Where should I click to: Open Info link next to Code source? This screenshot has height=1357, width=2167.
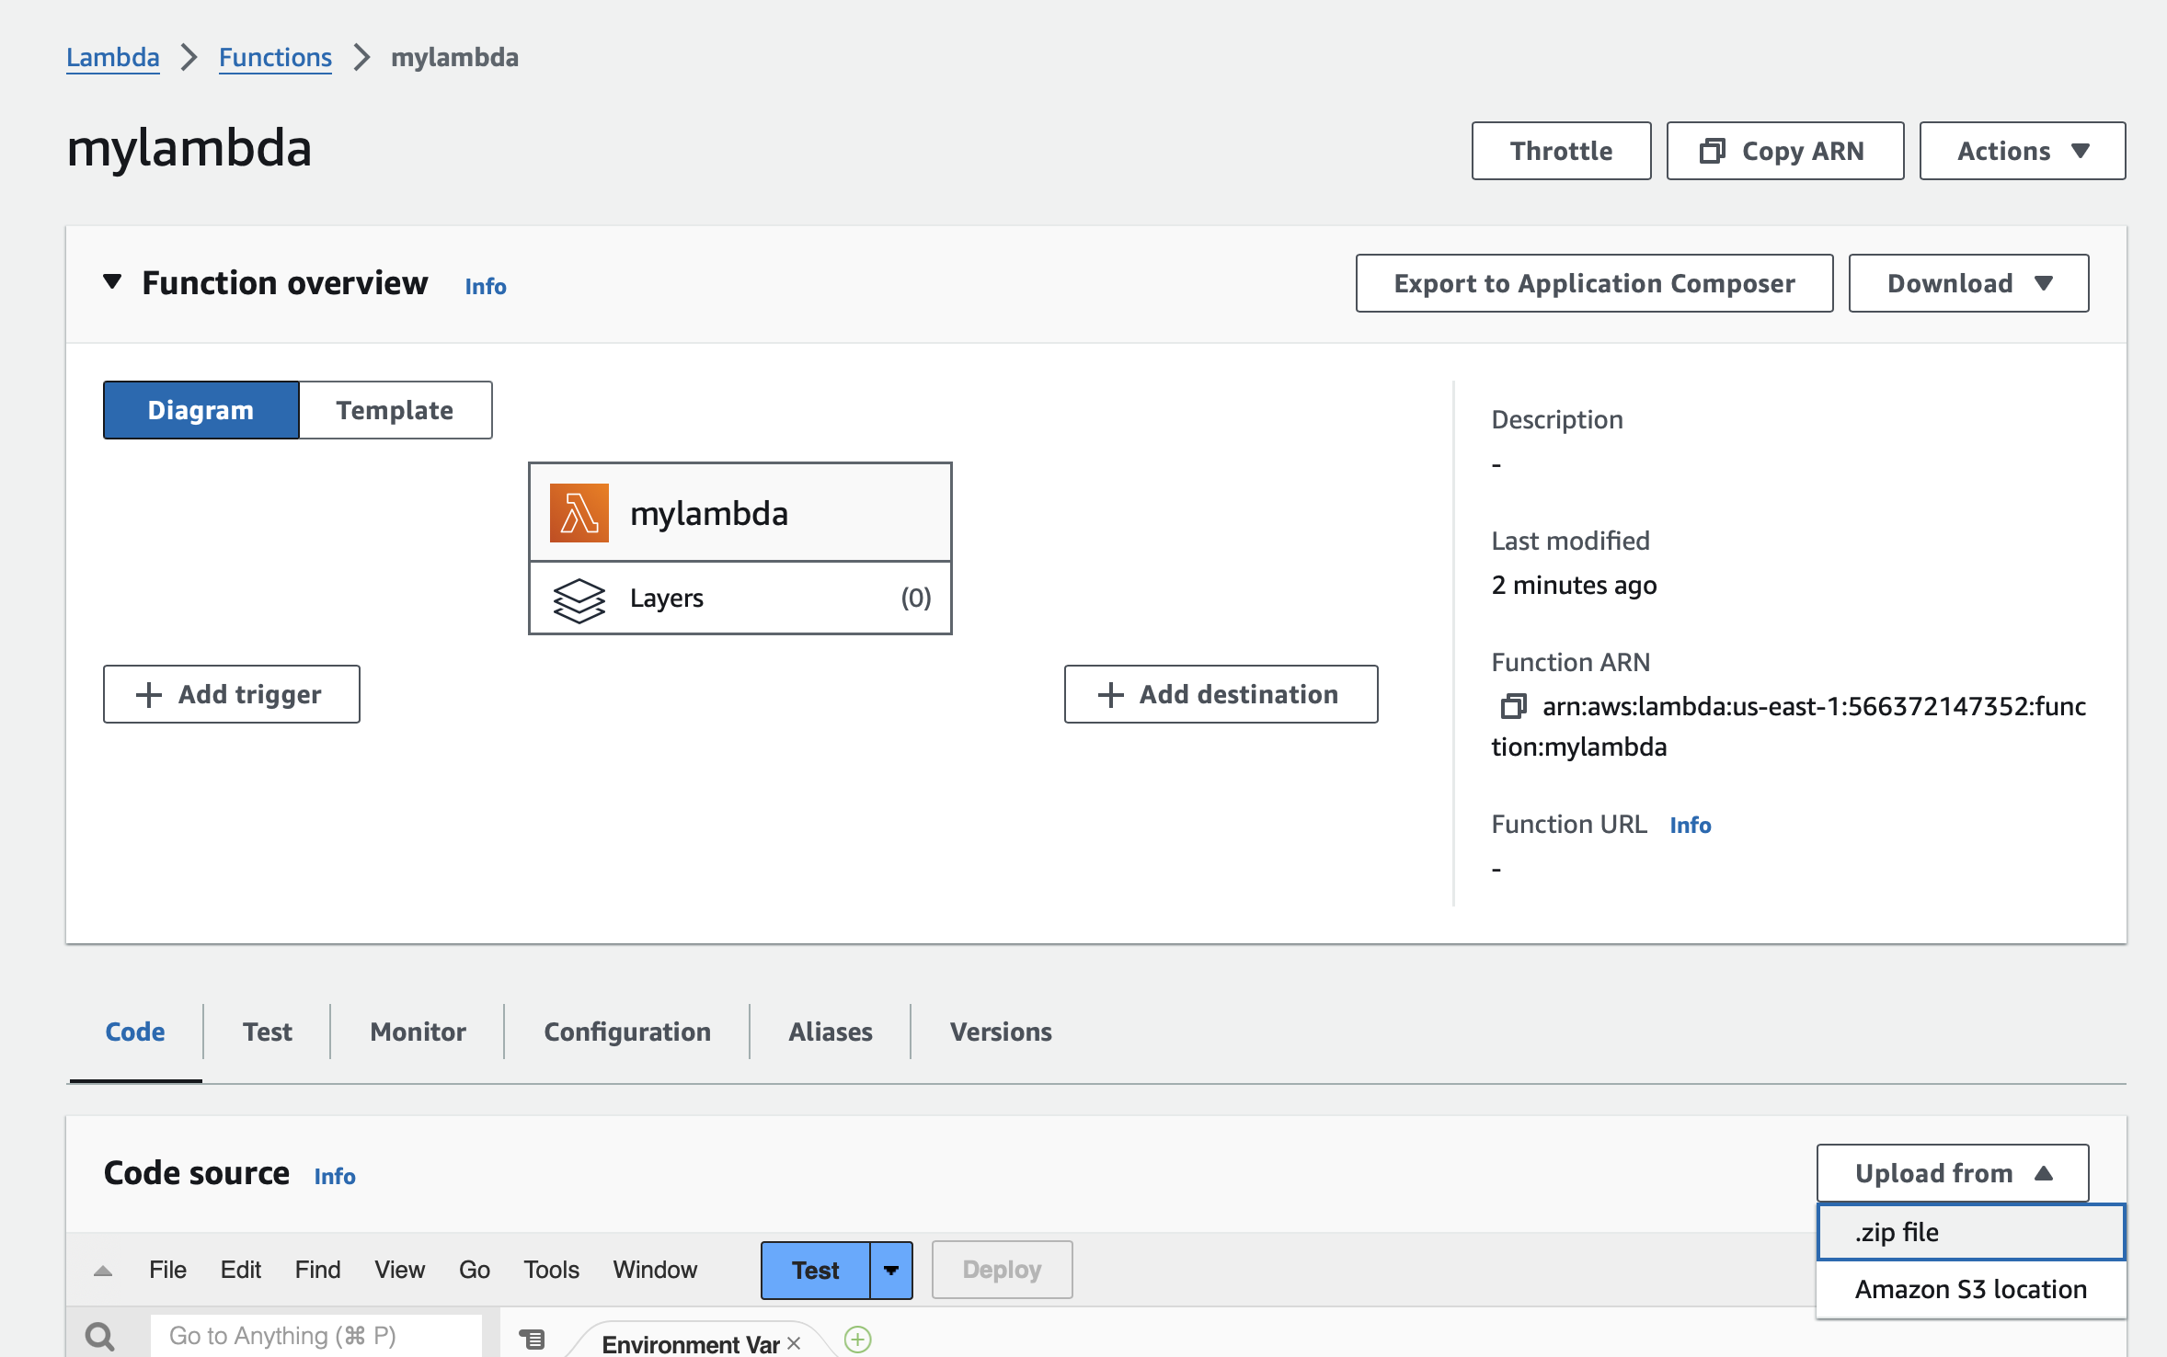335,1176
